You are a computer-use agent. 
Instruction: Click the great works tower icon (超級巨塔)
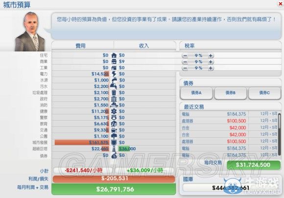pyautogui.click(x=114, y=149)
